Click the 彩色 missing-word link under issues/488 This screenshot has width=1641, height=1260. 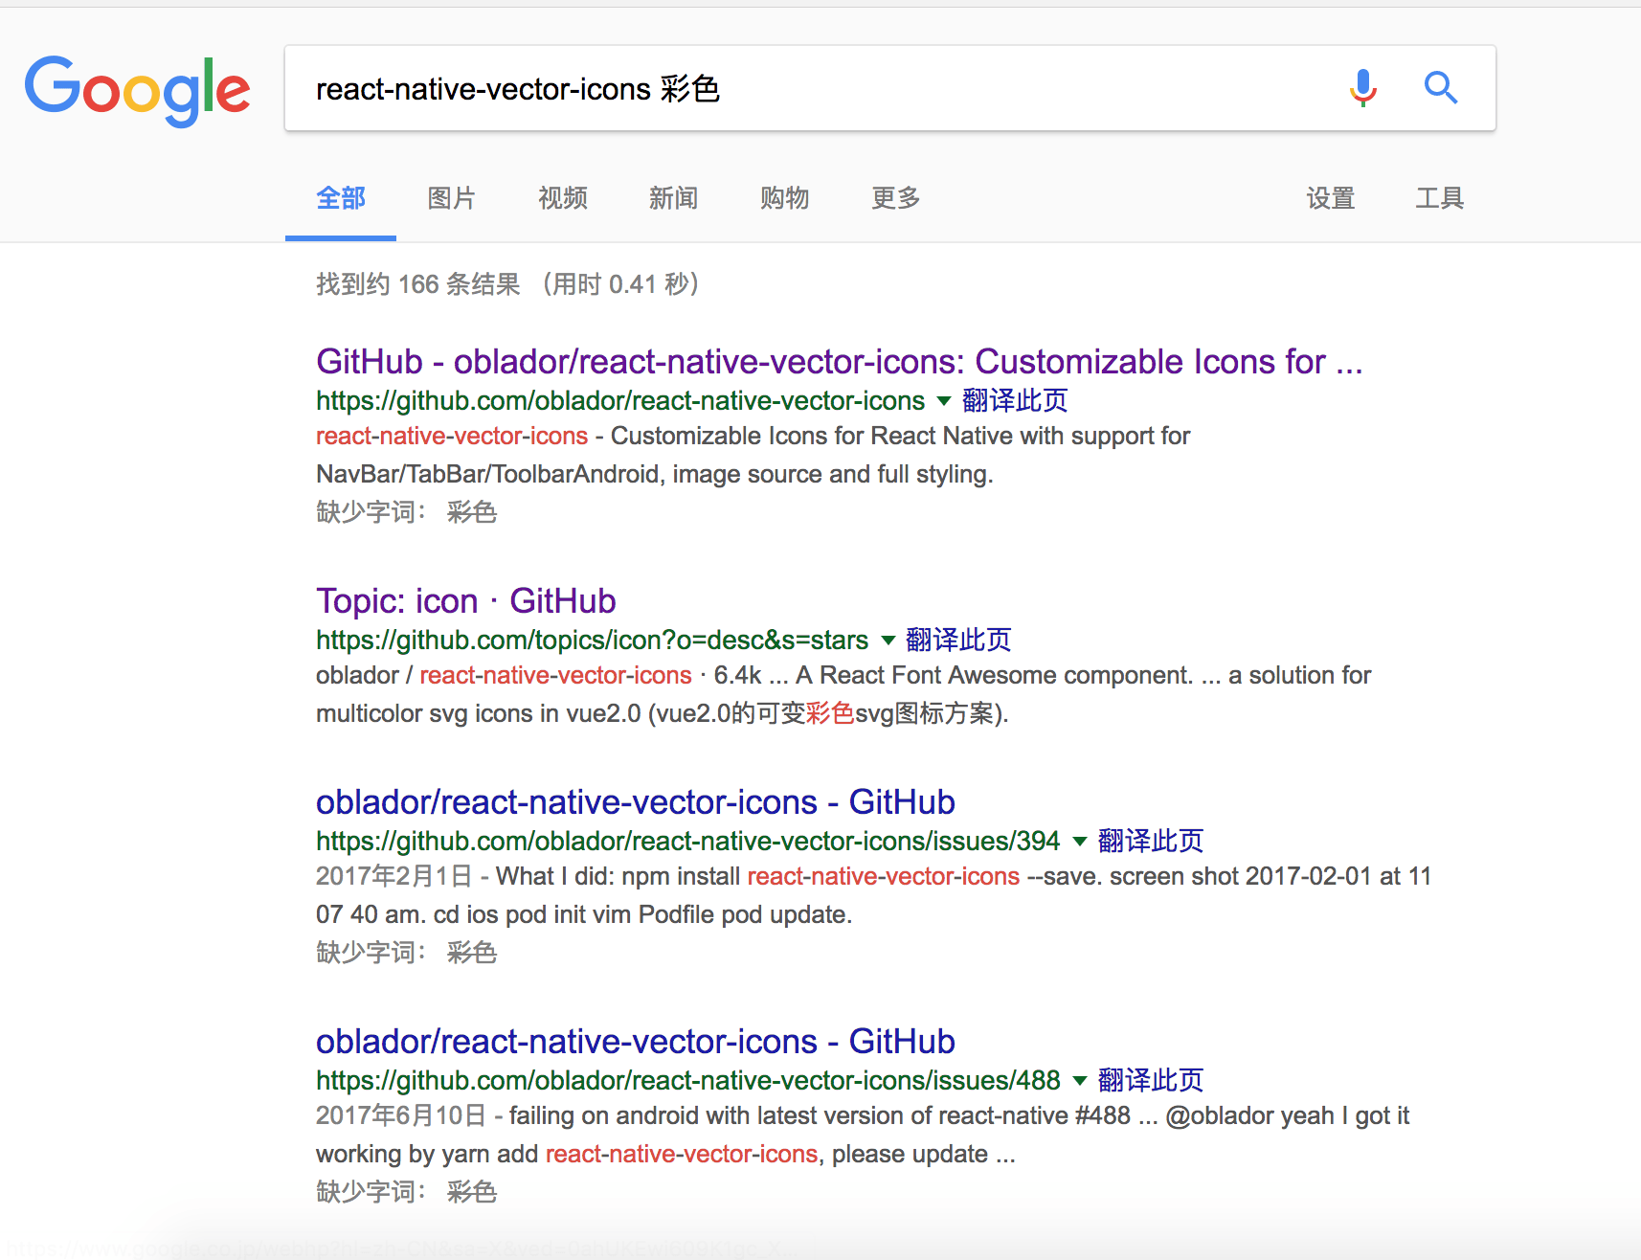(472, 1192)
